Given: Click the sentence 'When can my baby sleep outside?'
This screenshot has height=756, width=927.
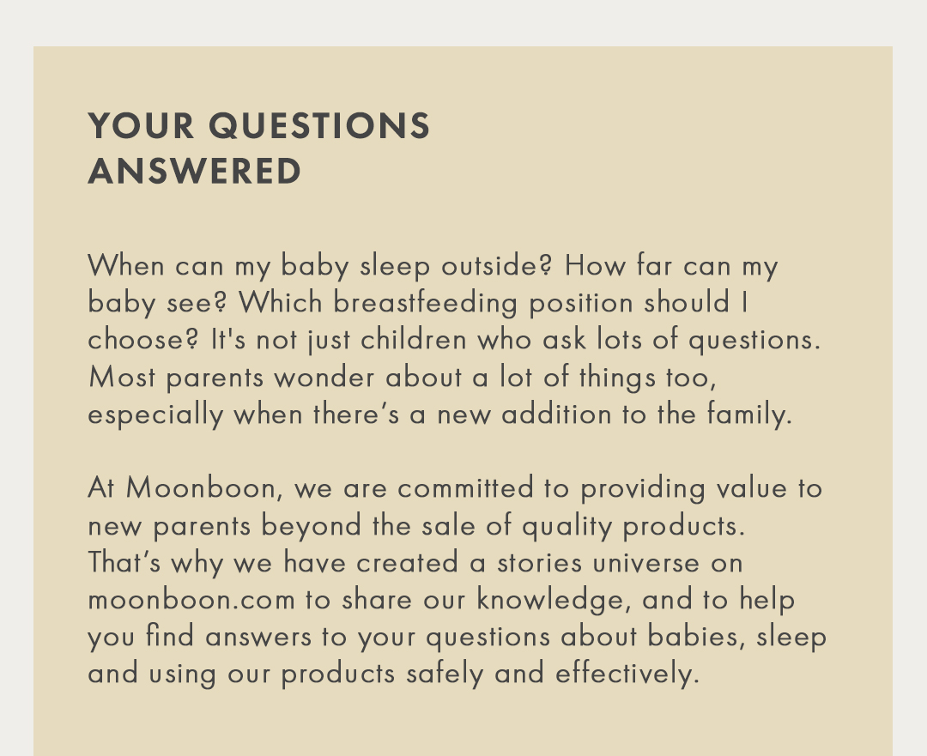Looking at the screenshot, I should pos(320,266).
